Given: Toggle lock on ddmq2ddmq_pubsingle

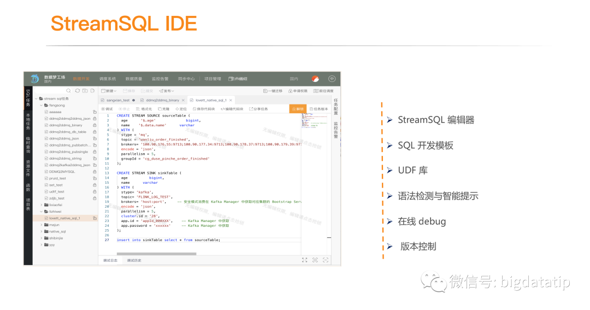Looking at the screenshot, I should tap(95, 151).
